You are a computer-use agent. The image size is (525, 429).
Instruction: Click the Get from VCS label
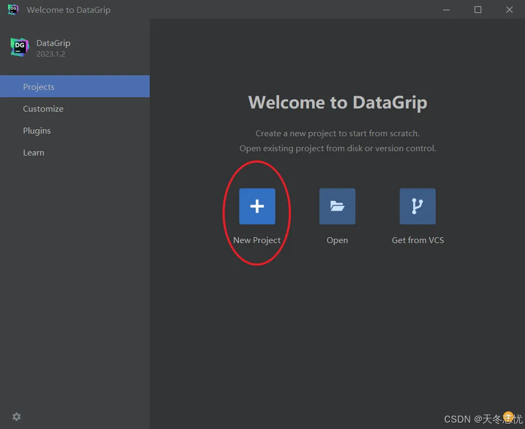(418, 240)
